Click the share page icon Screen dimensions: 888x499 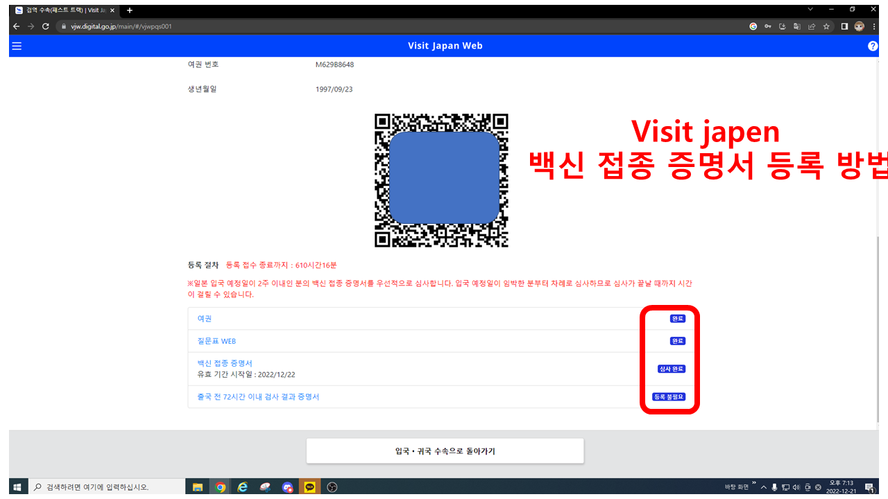(812, 26)
